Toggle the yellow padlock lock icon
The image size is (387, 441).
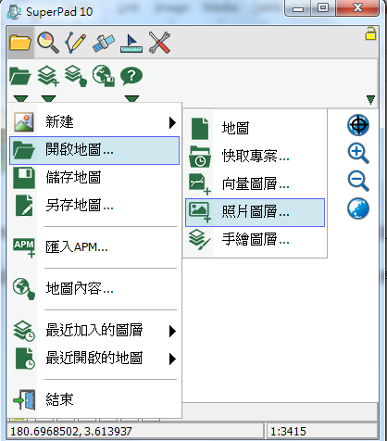(x=371, y=33)
